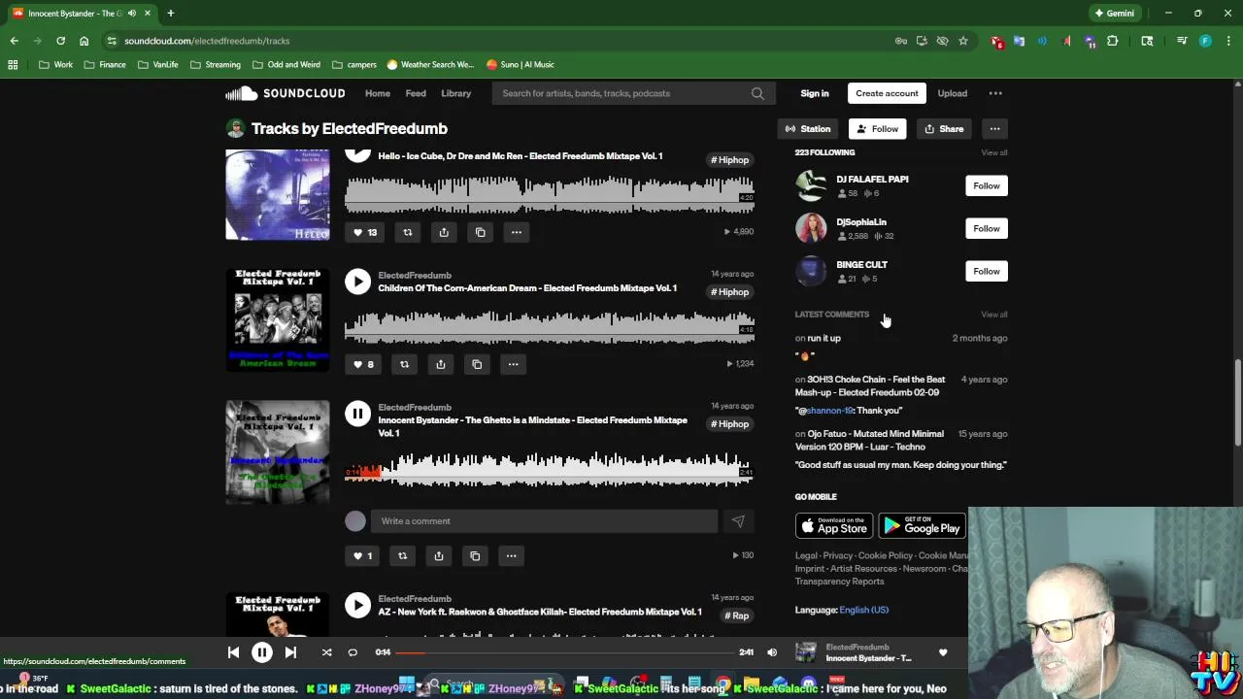Open profile more options next to Share
The image size is (1243, 699).
[x=994, y=128]
